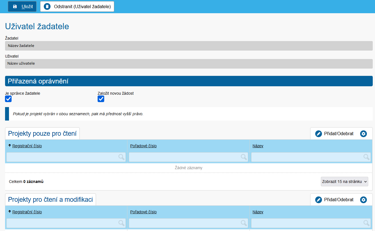
Task: Sort modification projects by Název column
Action: 258,212
